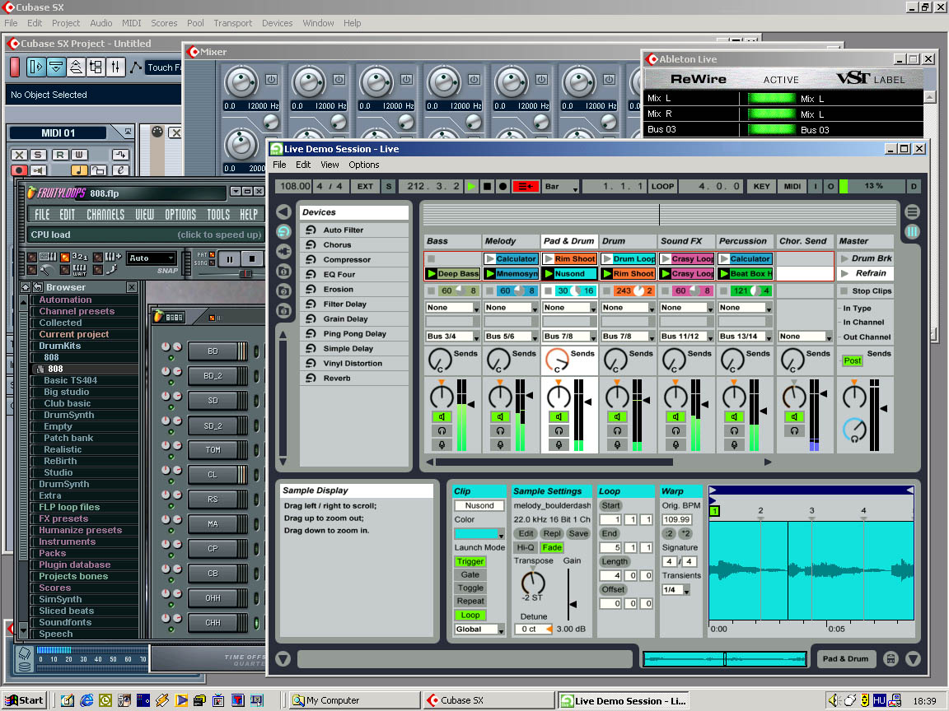This screenshot has width=949, height=711.
Task: Click Start button to open Windows menu
Action: tap(24, 700)
